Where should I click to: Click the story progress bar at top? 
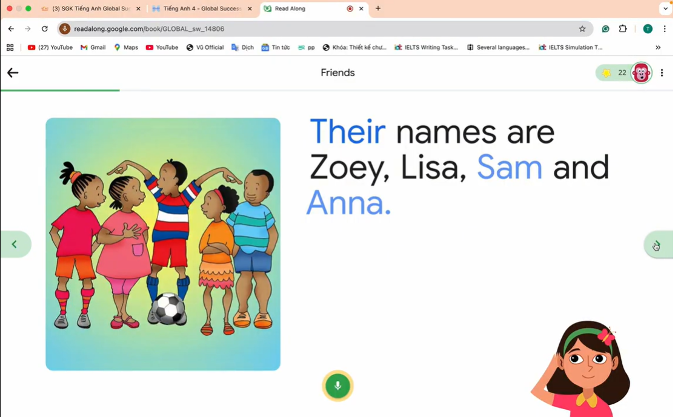(336, 90)
